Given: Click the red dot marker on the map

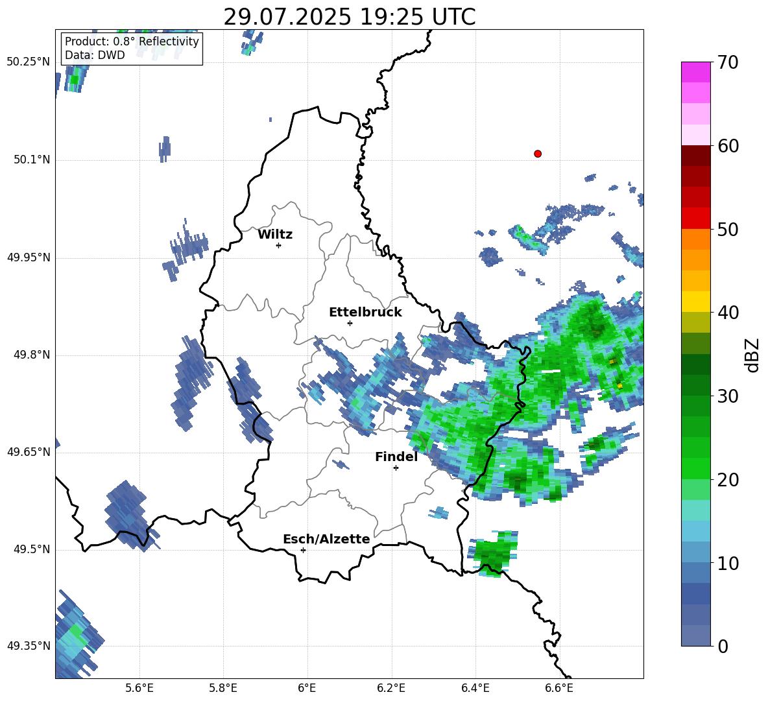Looking at the screenshot, I should tap(538, 154).
